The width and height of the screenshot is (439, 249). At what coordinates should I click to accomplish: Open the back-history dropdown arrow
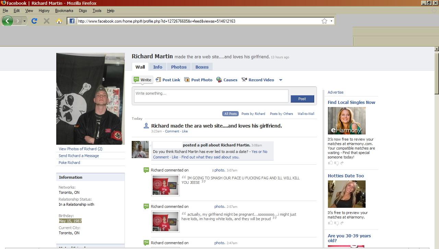(x=24, y=21)
